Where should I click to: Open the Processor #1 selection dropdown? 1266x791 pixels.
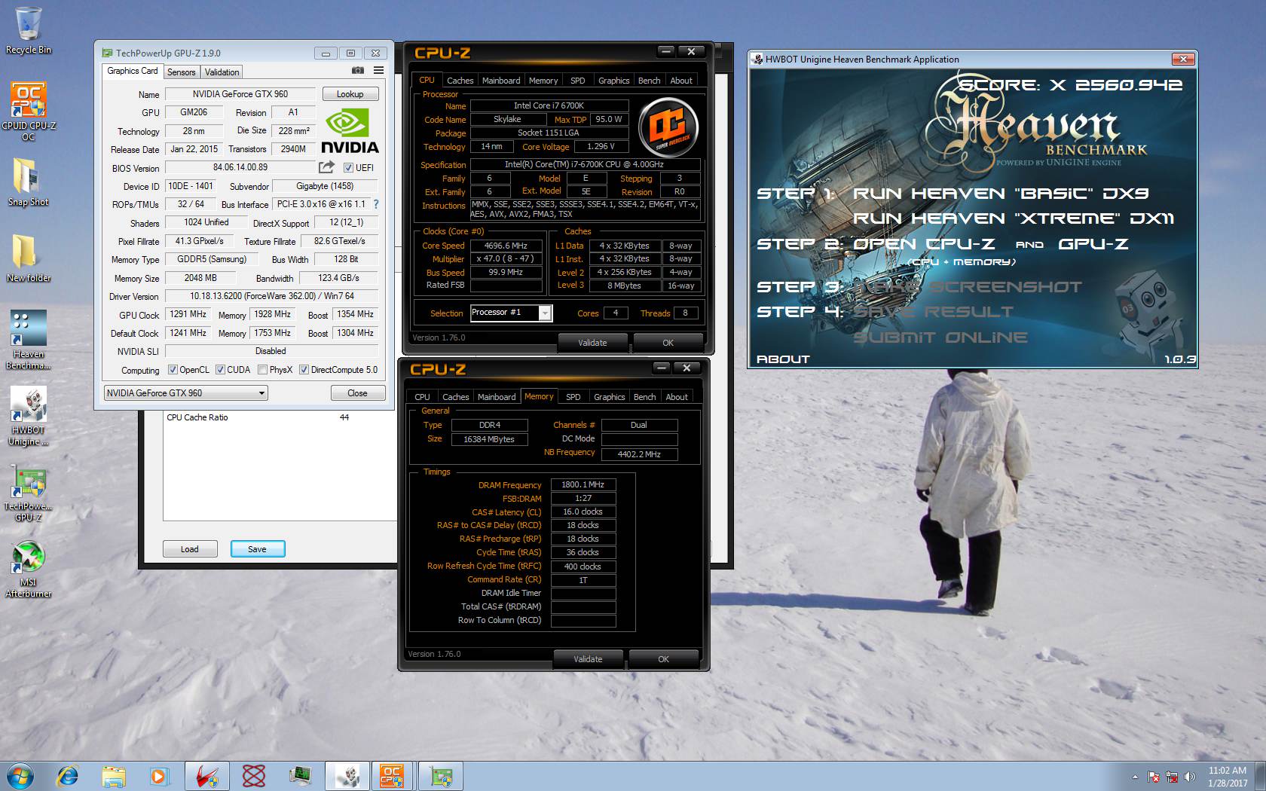pos(512,313)
